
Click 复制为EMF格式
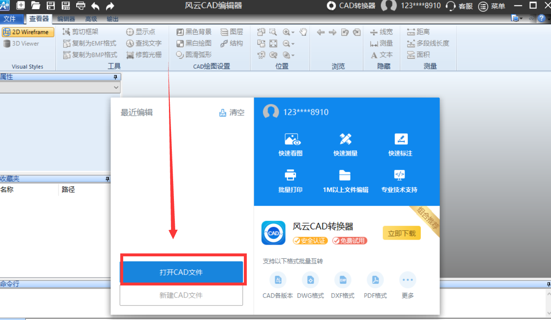tap(90, 43)
